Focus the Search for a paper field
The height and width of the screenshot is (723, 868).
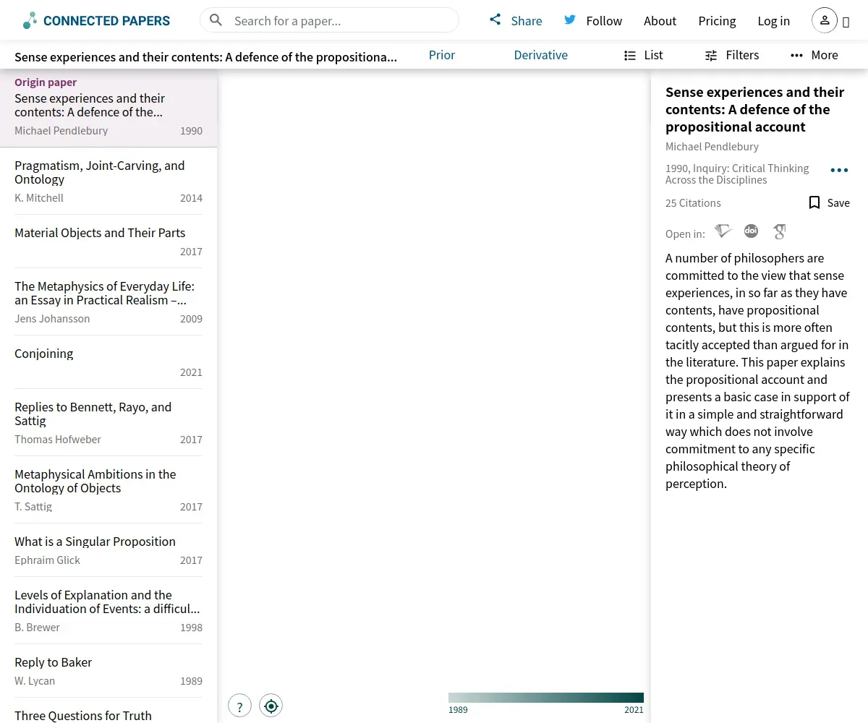[x=329, y=20]
